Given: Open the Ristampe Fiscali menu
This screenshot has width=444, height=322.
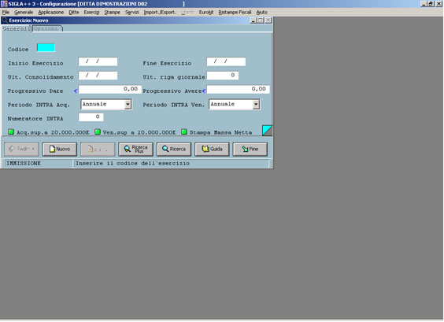Looking at the screenshot, I should 235,12.
